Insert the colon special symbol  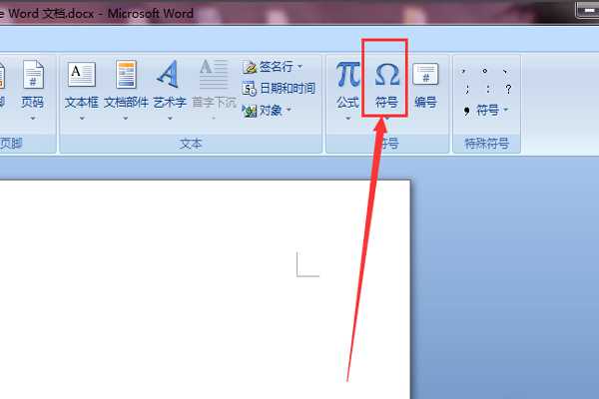(486, 90)
